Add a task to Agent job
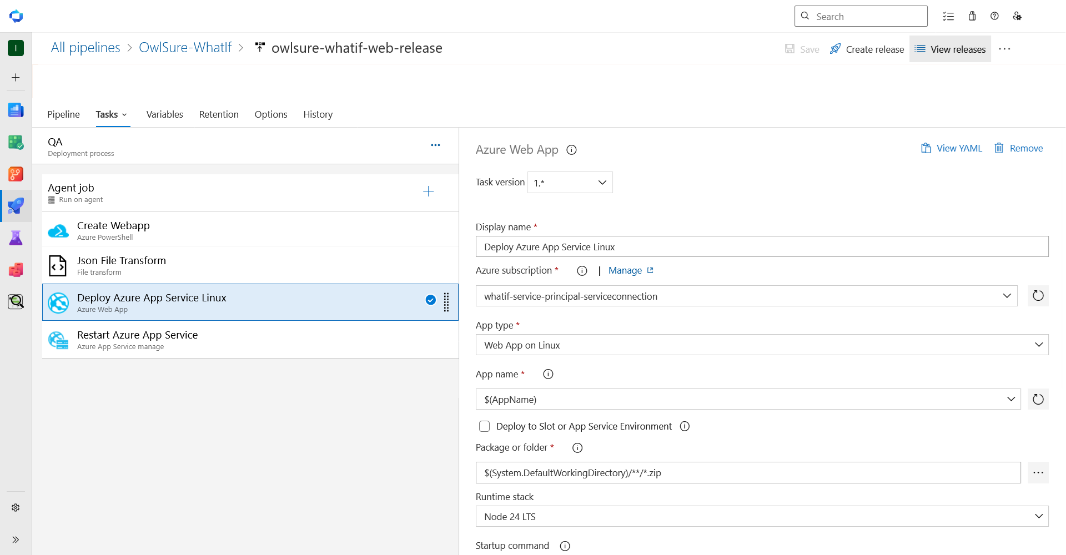 [428, 191]
